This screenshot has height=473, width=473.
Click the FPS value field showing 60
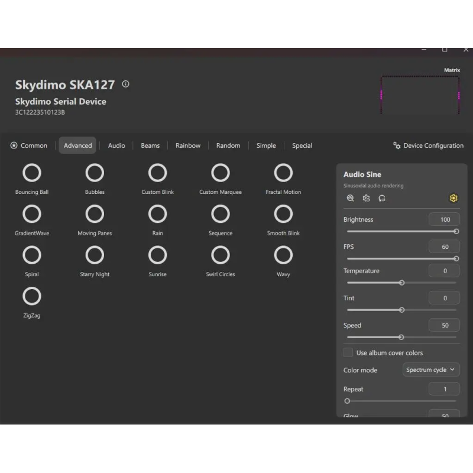(x=444, y=247)
